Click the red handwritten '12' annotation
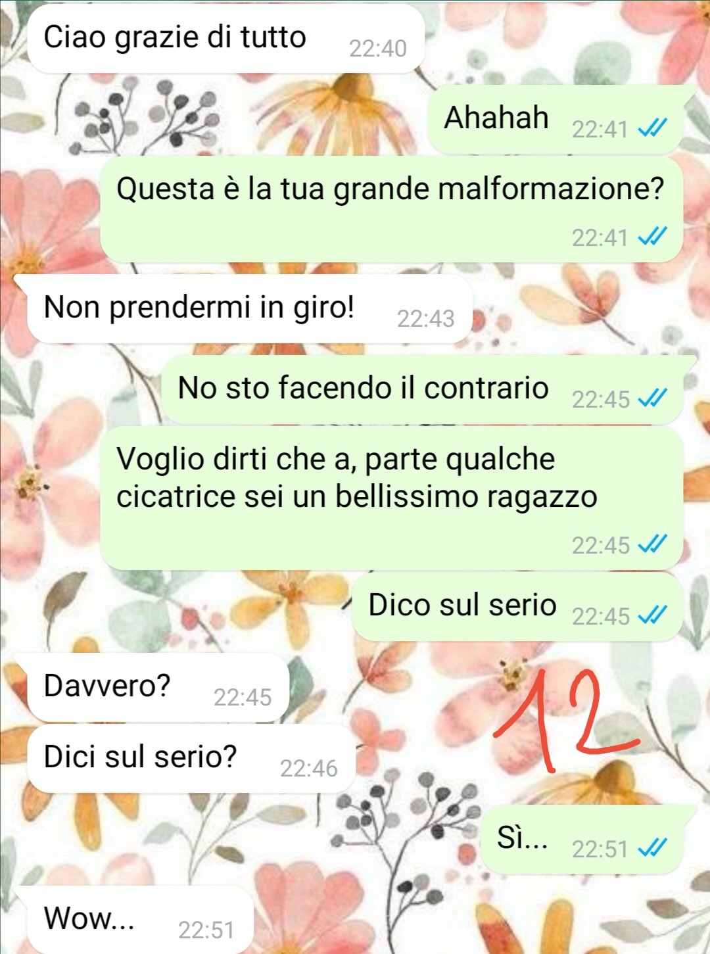Image resolution: width=710 pixels, height=954 pixels. (x=567, y=719)
